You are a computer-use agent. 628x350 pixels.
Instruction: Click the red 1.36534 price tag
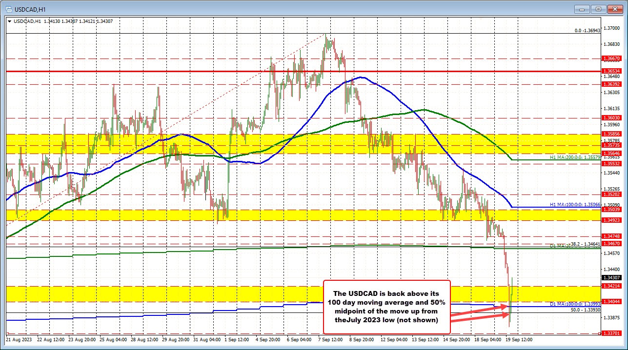coord(610,71)
